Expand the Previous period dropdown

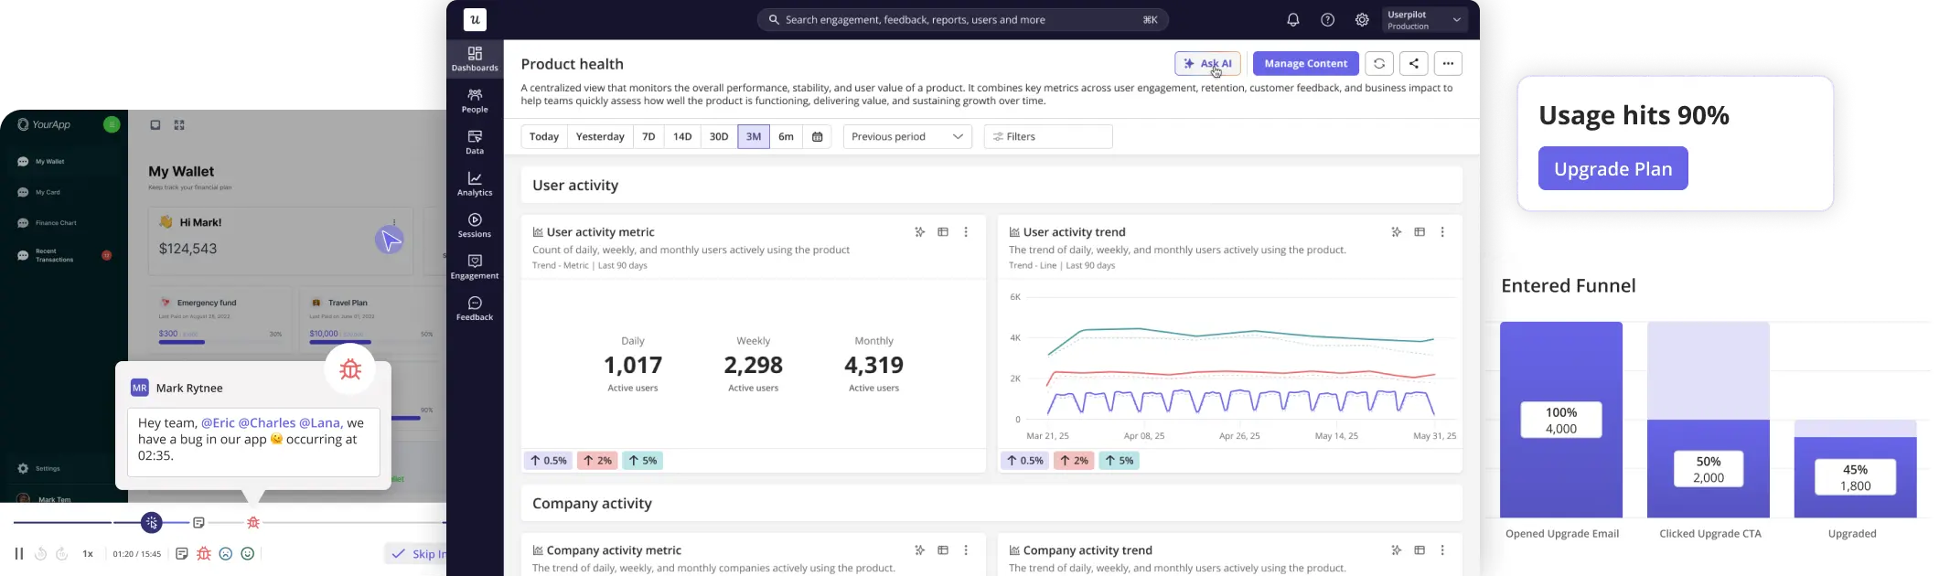(x=907, y=137)
